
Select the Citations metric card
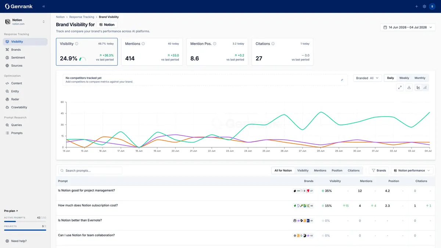click(282, 52)
